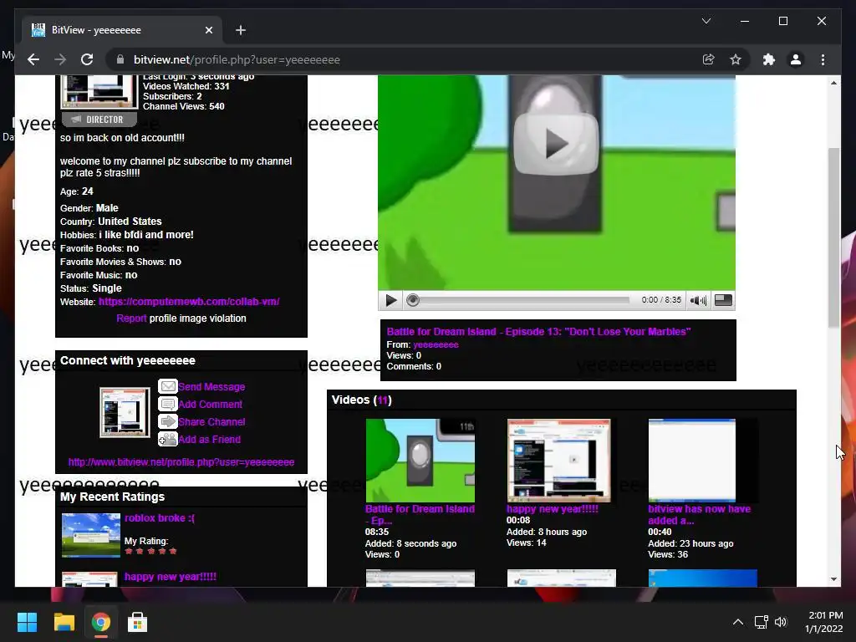The width and height of the screenshot is (856, 642).
Task: Open happy new year!!!!! title in Videos list
Action: (552, 509)
